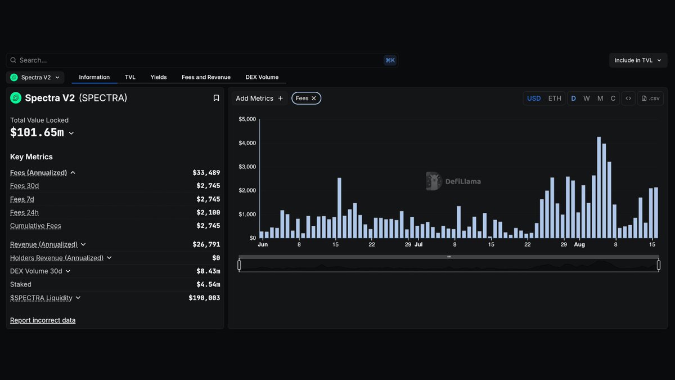Click Report incorrect data link
This screenshot has height=380, width=675.
43,320
